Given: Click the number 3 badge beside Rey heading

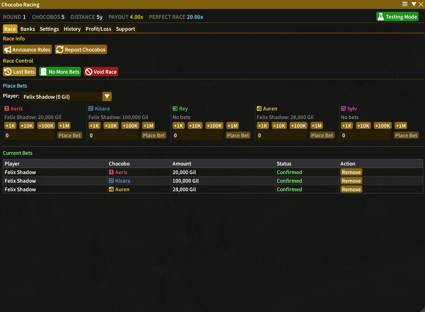Looking at the screenshot, I should pyautogui.click(x=175, y=109).
